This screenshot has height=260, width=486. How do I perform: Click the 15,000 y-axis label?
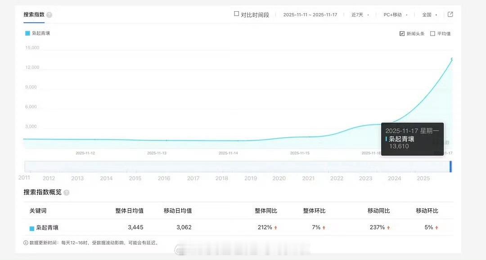(x=32, y=48)
